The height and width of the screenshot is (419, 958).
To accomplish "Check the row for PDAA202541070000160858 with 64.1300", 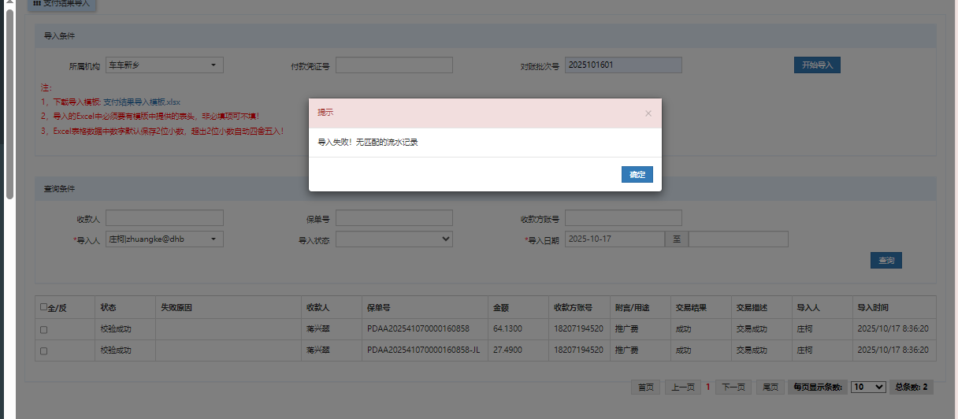I will point(43,329).
